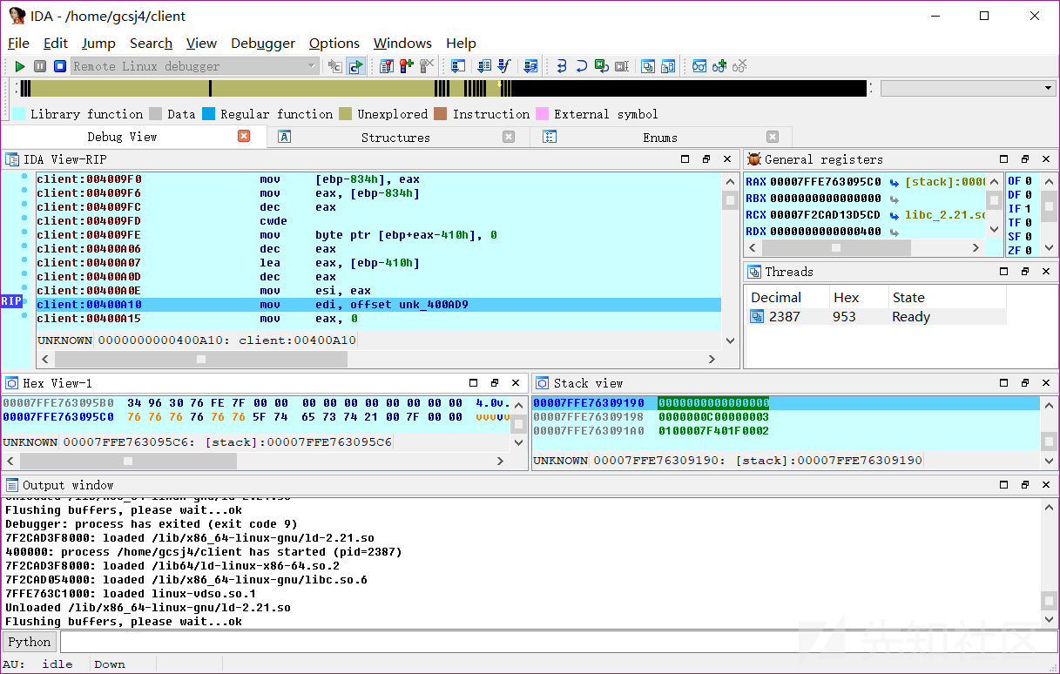The height and width of the screenshot is (674, 1060).
Task: Select stack address 00007FFE76309198
Action: pyautogui.click(x=589, y=417)
